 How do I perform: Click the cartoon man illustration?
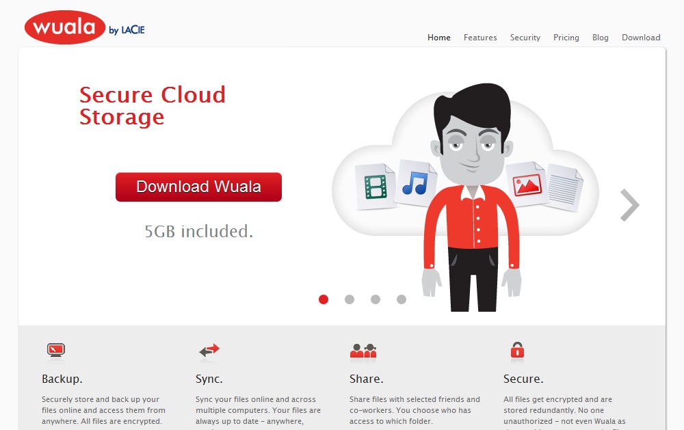click(472, 197)
